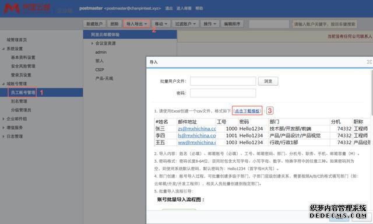Select the admin department tree node
Viewport: 373px width, 224px height.
101,52
